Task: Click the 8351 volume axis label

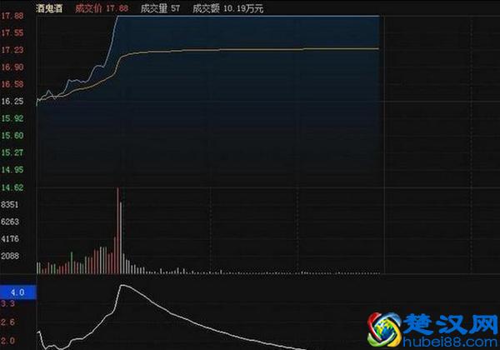Action: 10,205
